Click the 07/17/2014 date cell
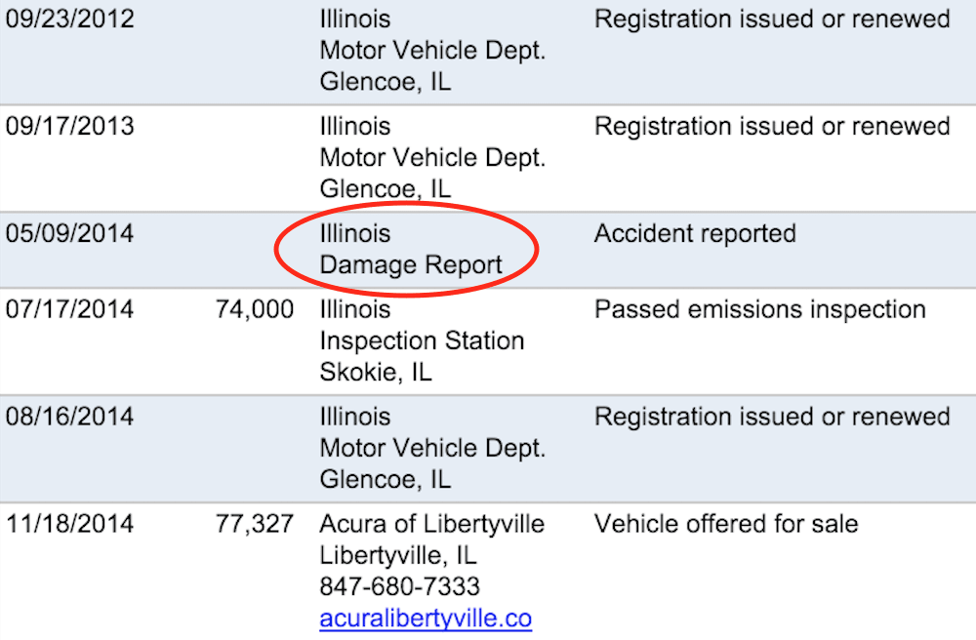 (x=69, y=309)
